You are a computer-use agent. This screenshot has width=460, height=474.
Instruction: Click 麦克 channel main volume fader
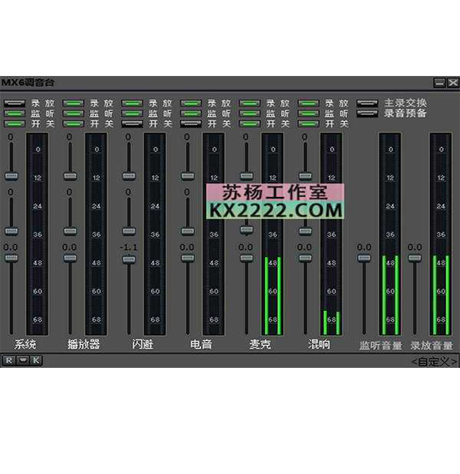pos(246,258)
